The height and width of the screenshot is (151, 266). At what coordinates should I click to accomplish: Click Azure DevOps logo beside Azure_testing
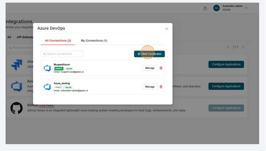point(47,87)
